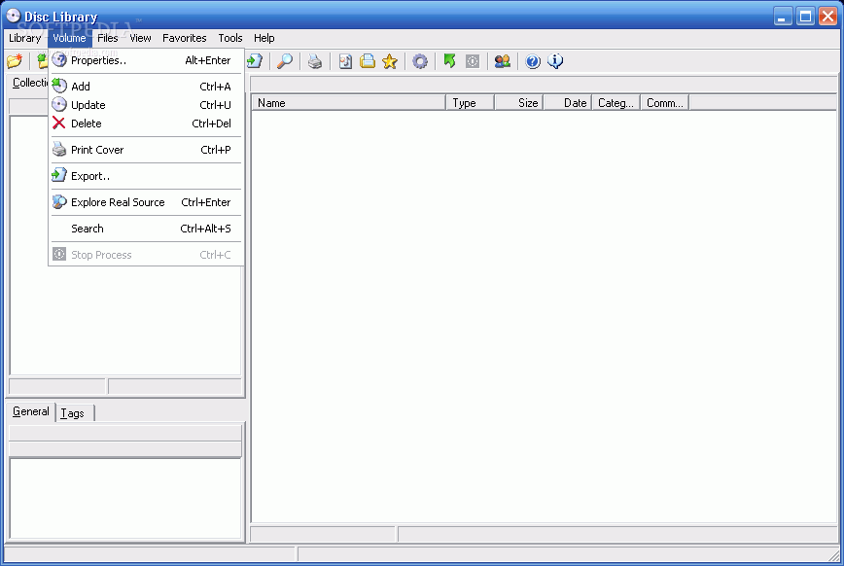This screenshot has width=844, height=566.
Task: Choose Properties from the Volume menu
Action: click(x=146, y=60)
